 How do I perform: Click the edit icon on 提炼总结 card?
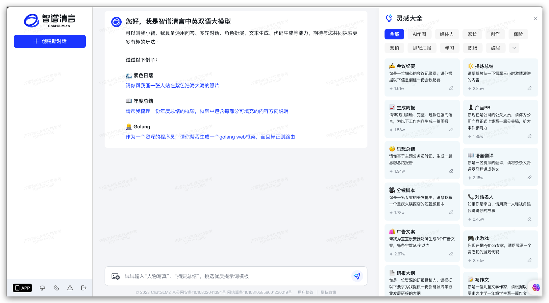coord(530,88)
